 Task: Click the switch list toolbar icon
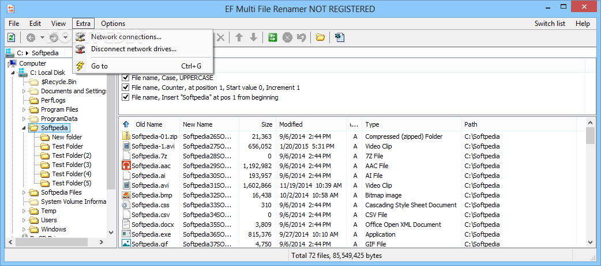(340, 37)
